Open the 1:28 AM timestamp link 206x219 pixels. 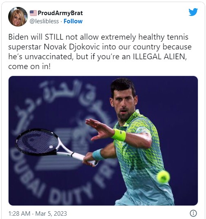19,214
